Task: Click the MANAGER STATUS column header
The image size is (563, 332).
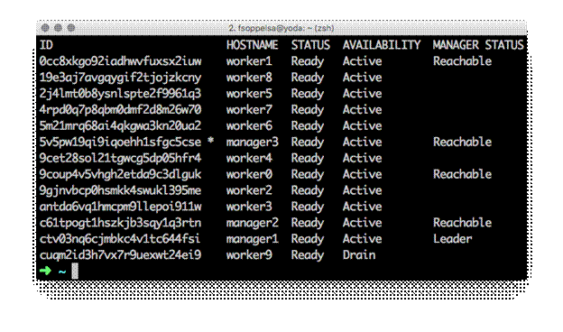Action: [x=478, y=45]
